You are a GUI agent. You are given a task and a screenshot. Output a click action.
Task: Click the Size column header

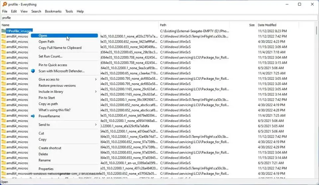click(252, 25)
